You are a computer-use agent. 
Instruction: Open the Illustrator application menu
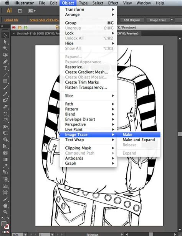click(x=24, y=3)
